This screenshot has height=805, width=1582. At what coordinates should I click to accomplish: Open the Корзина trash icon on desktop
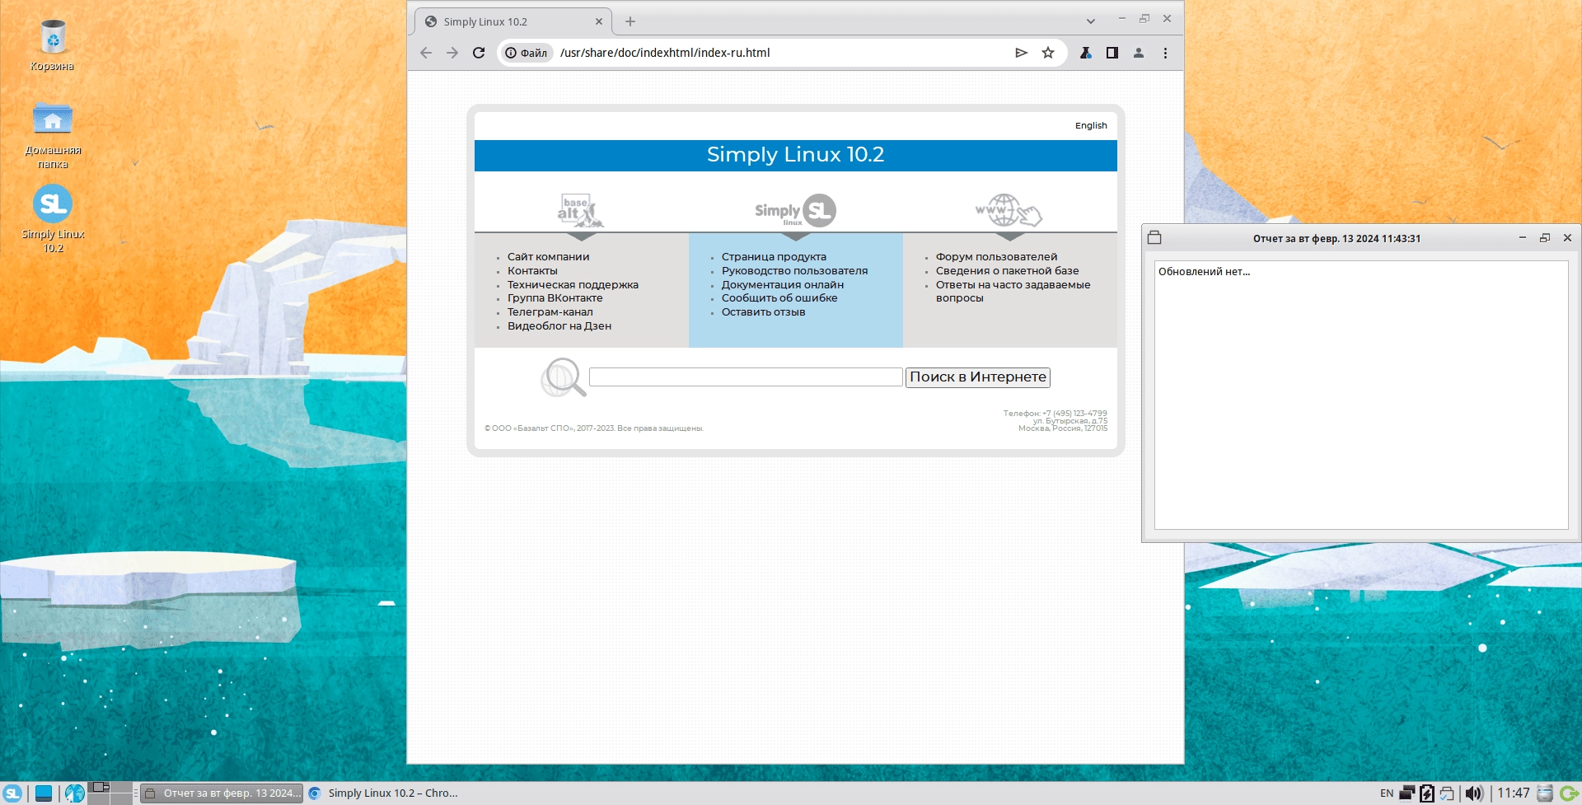coord(53,45)
